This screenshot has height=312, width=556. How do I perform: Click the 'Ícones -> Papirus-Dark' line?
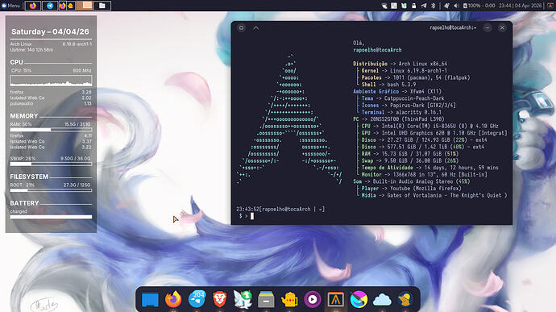point(409,106)
